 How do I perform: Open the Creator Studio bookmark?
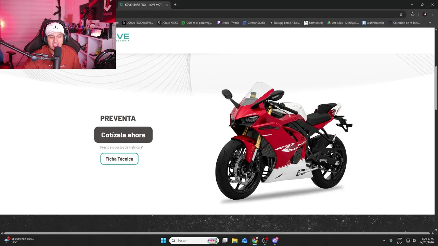point(254,23)
